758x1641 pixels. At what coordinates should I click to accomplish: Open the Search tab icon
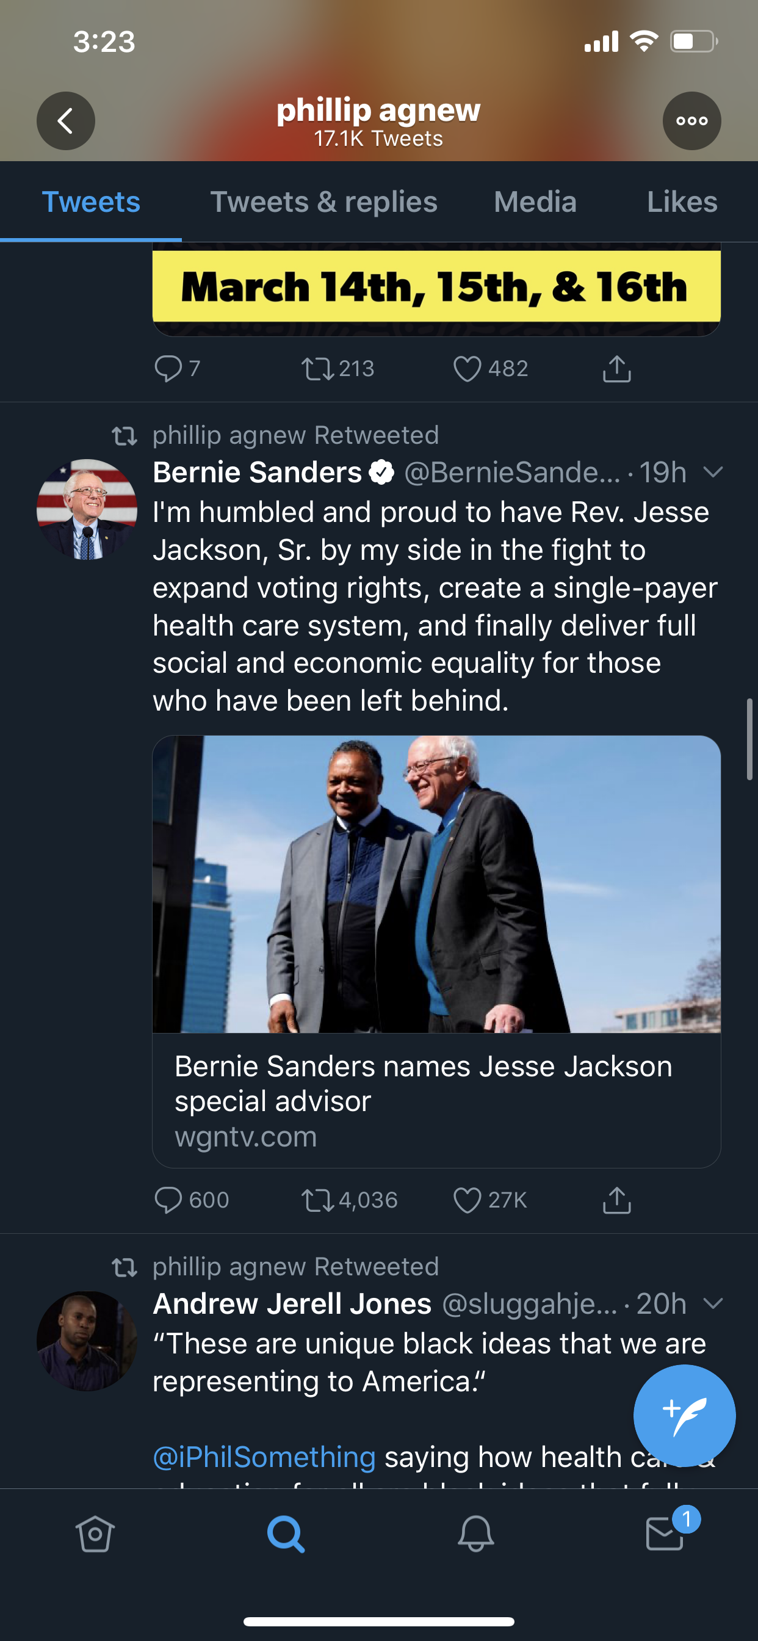[x=286, y=1534]
